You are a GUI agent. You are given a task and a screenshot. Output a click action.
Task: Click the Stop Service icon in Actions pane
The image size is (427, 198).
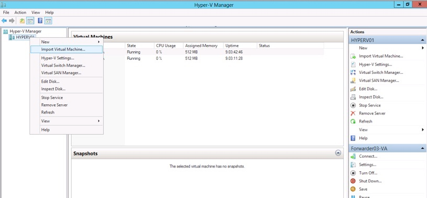pyautogui.click(x=353, y=105)
